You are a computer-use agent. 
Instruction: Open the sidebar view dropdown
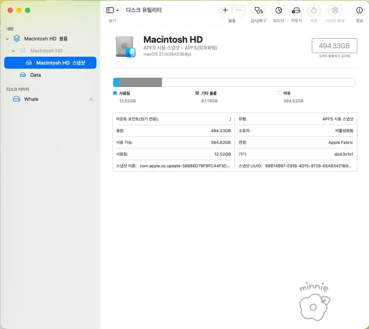(x=112, y=10)
